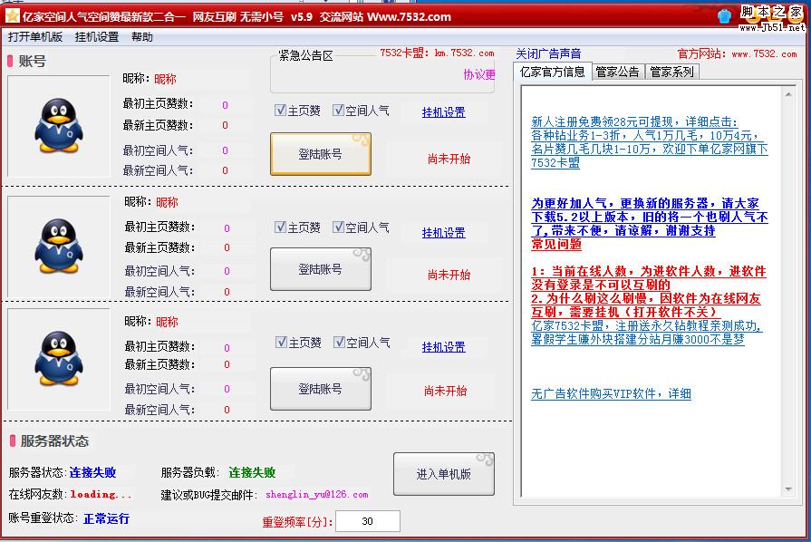Click the info panel scrollbar down arrow
This screenshot has height=542, width=811.
click(x=788, y=489)
